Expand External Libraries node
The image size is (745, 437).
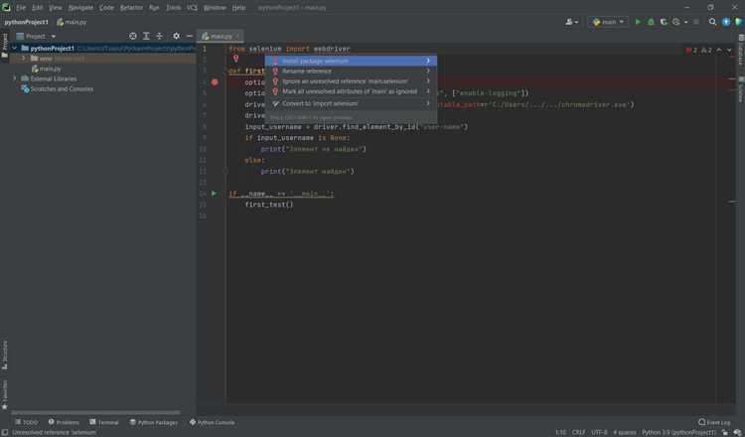(14, 78)
